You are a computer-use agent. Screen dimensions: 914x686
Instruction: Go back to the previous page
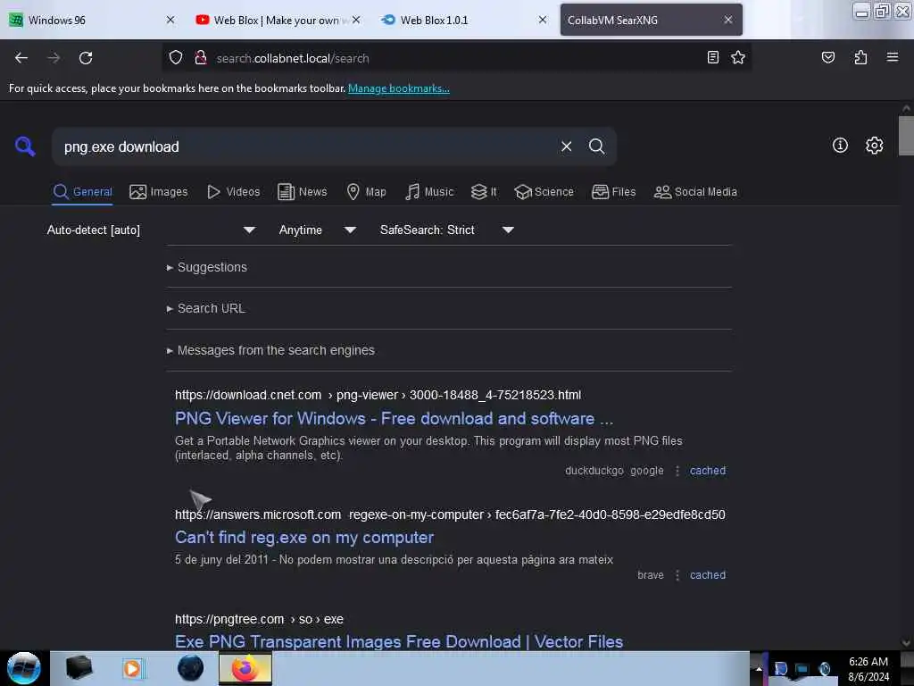point(21,58)
